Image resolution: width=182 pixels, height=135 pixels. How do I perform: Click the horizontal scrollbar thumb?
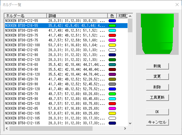(51, 128)
